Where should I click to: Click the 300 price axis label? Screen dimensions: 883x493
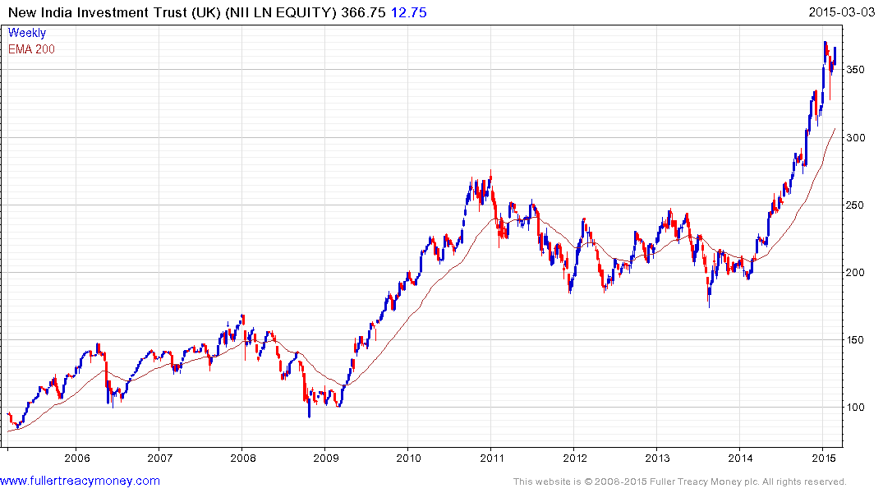(855, 137)
